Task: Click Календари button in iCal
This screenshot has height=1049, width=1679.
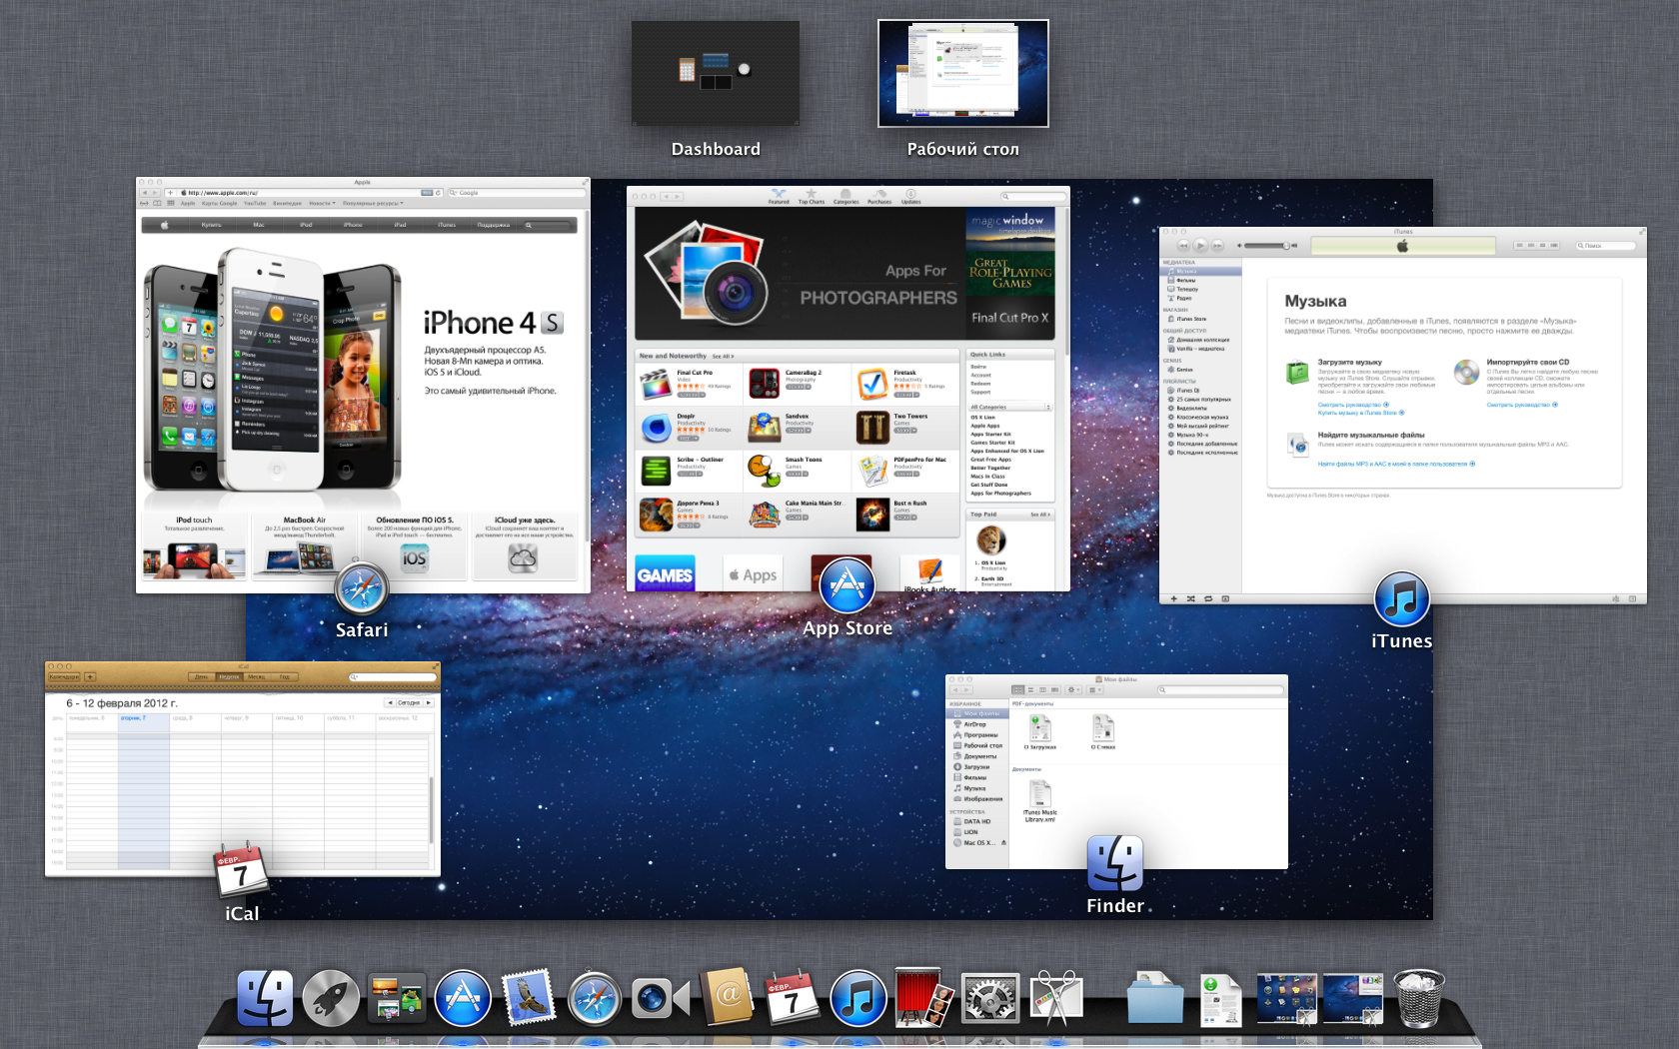Action: 64,676
